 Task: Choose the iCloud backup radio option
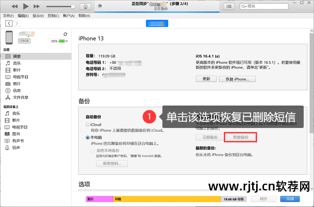tap(87, 124)
